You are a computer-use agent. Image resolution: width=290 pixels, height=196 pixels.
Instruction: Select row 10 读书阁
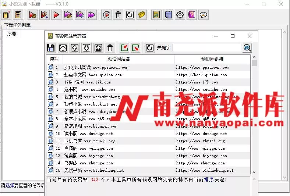148,133
